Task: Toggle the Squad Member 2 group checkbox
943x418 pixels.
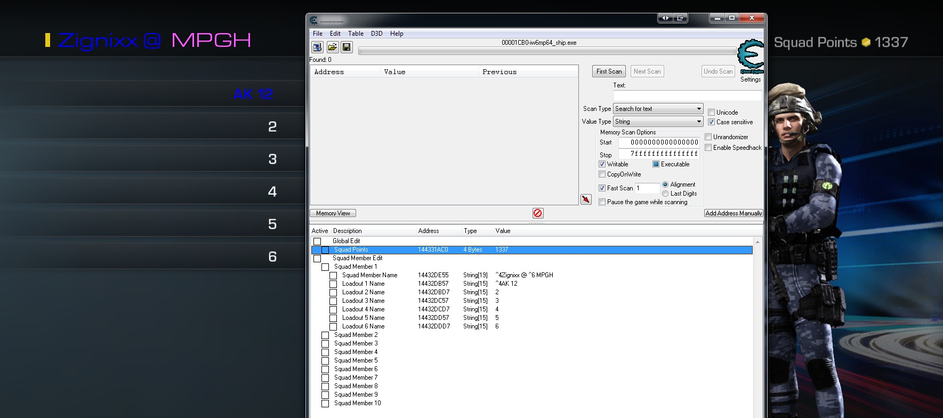Action: pos(325,335)
